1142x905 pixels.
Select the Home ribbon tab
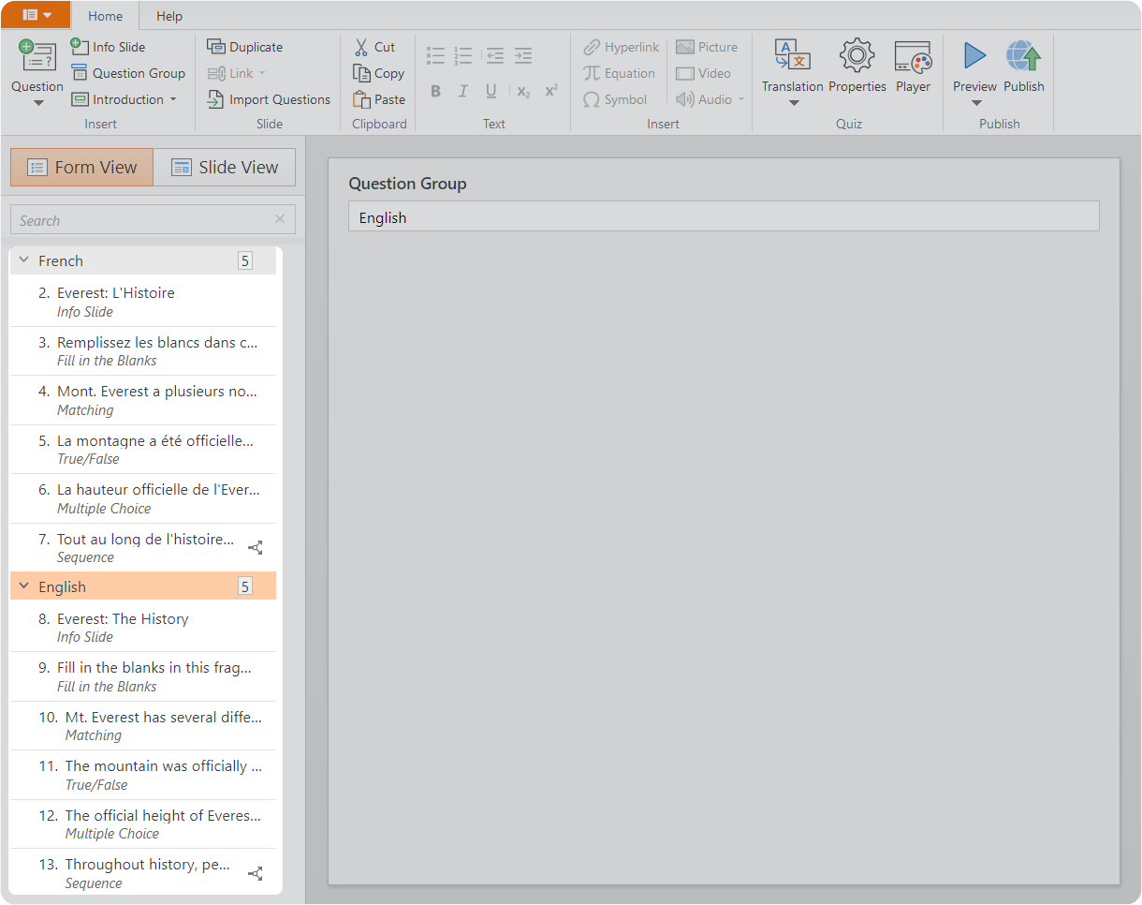(105, 16)
